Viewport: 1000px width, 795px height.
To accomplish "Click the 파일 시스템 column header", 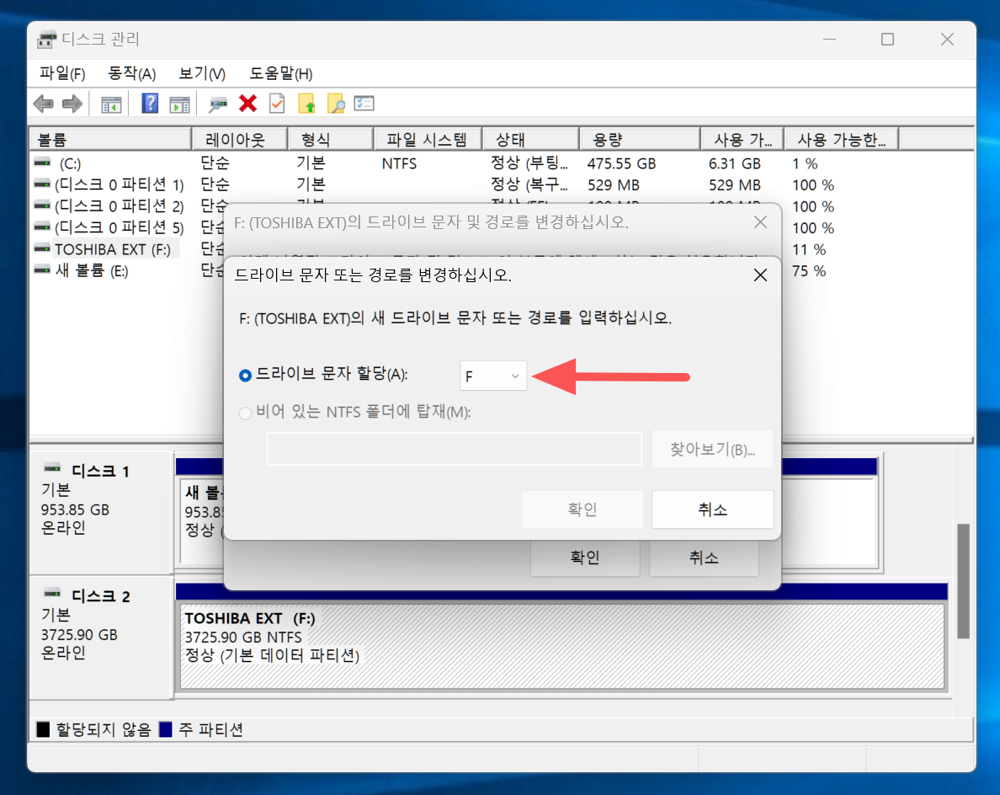I will pos(428,139).
